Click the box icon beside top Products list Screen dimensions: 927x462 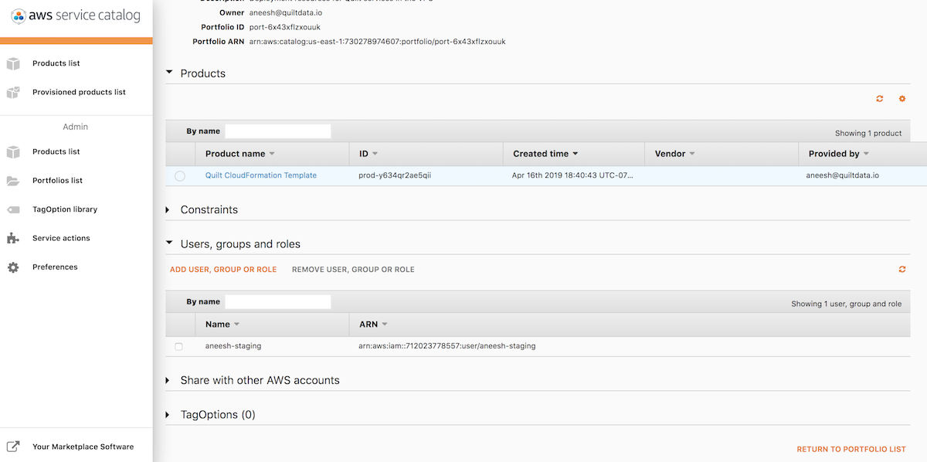click(x=13, y=63)
